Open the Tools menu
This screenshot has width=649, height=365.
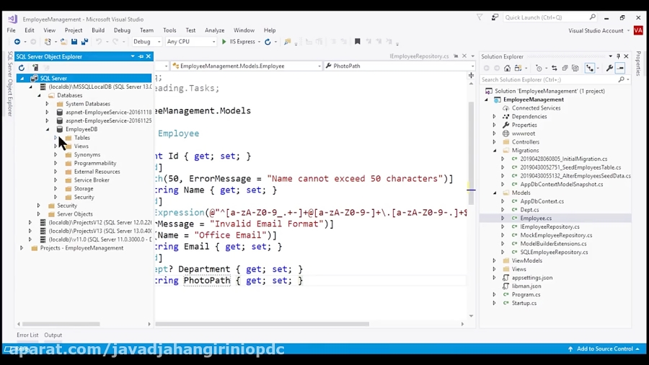(169, 30)
